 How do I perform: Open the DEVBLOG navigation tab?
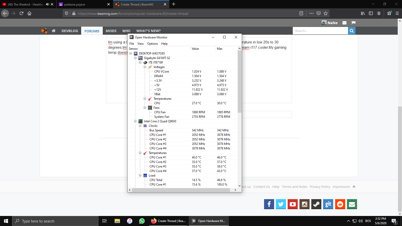point(70,31)
